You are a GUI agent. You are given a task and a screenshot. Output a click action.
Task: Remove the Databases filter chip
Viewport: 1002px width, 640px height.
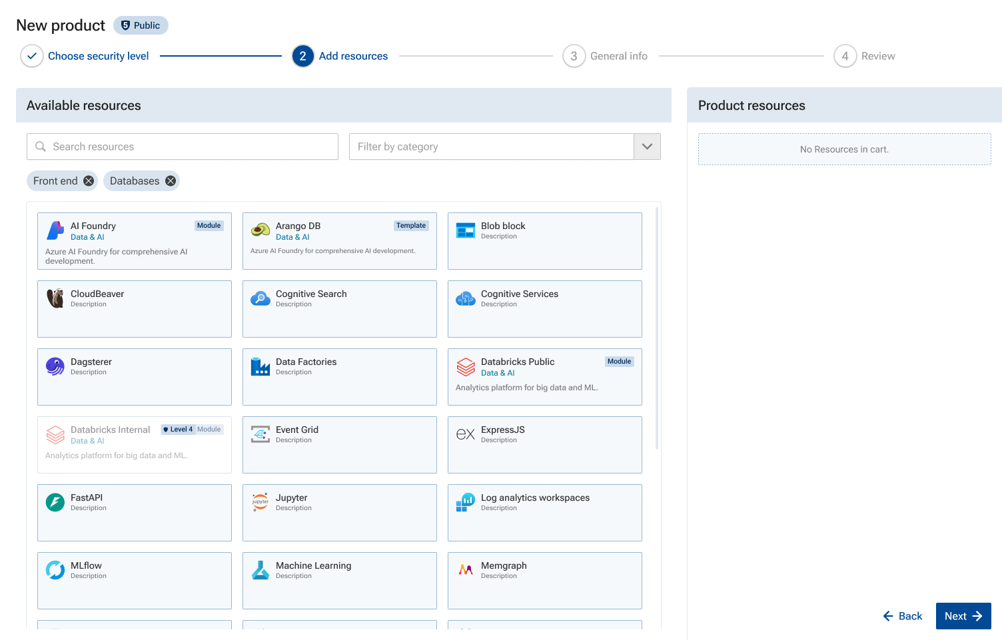171,181
